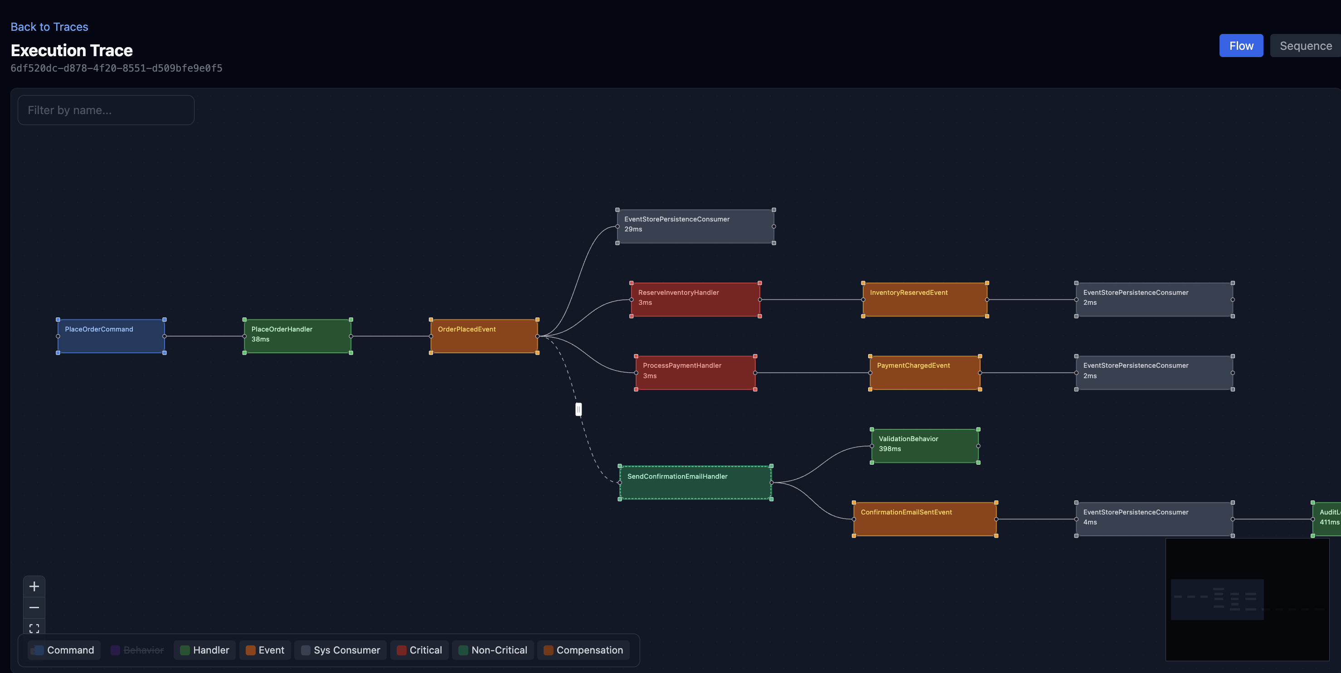Screen dimensions: 1341x673
Task: Select EventStorePersistenceConsumer after PaymentChargedEvent
Action: (1155, 373)
